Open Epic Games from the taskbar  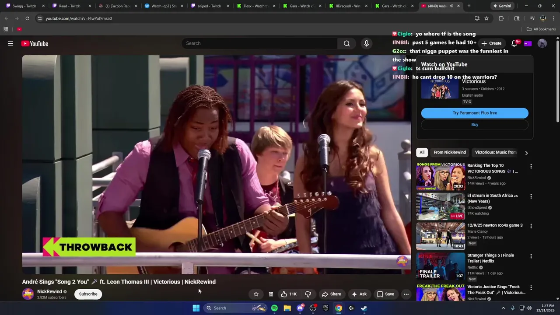[x=325, y=308]
